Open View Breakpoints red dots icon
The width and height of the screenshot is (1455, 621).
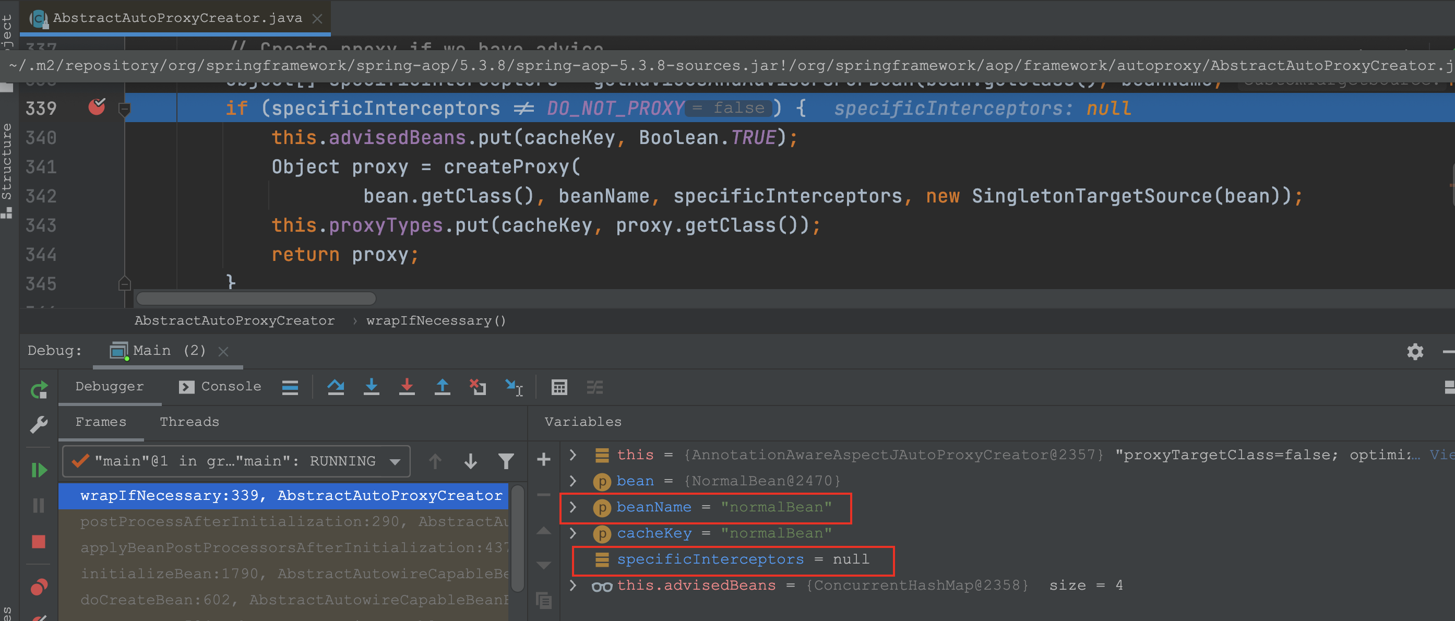(x=39, y=587)
